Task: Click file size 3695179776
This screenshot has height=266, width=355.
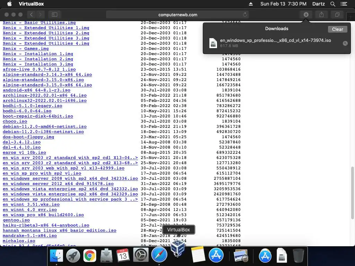Action: coord(227,184)
